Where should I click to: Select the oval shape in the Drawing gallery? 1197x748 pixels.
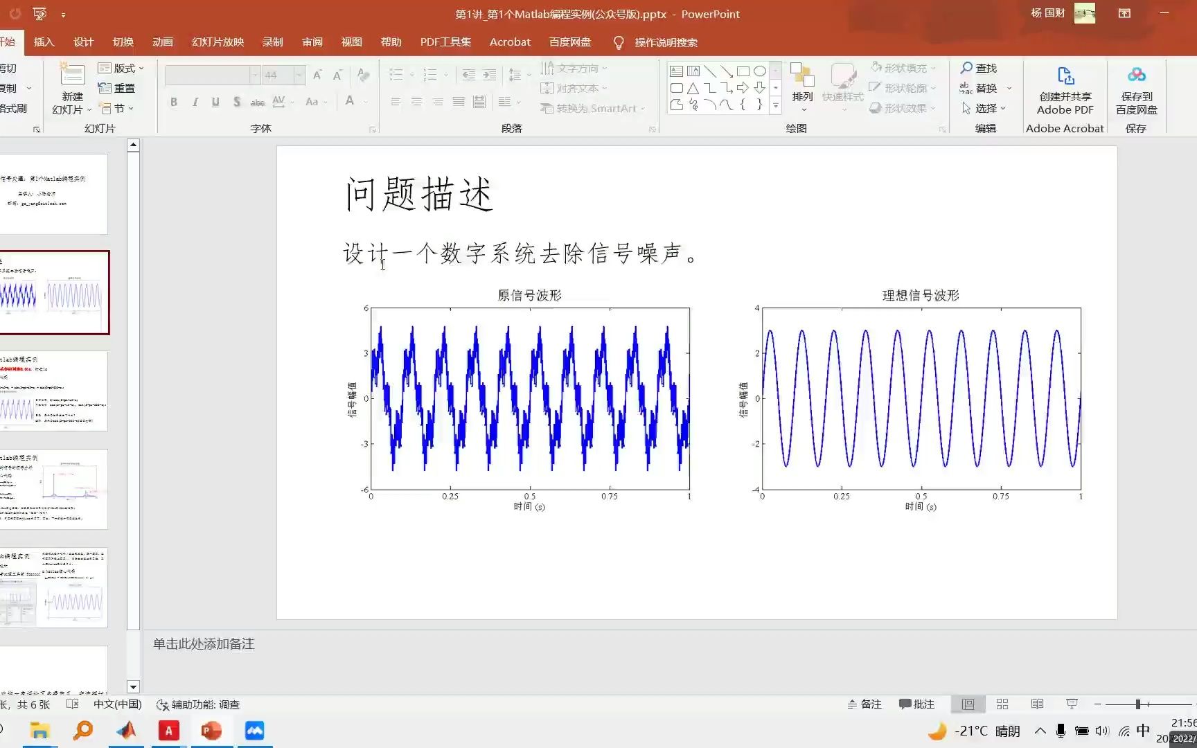[760, 70]
